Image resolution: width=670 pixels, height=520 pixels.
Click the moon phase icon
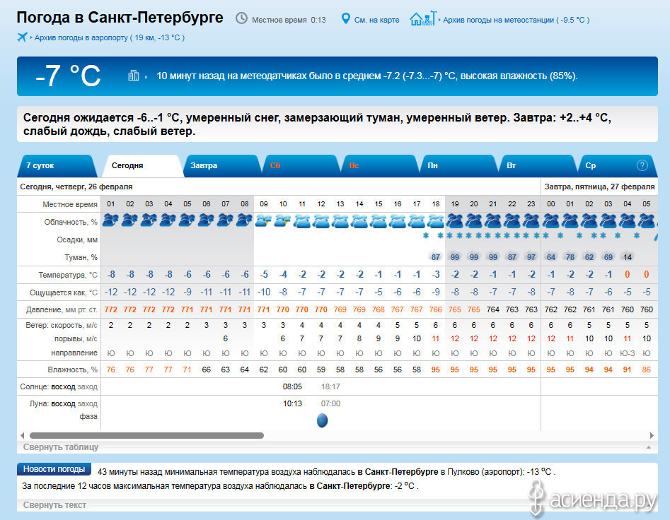point(322,420)
